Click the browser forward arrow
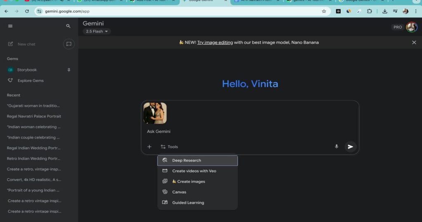Viewport: 422px width, 222px height. click(x=16, y=11)
